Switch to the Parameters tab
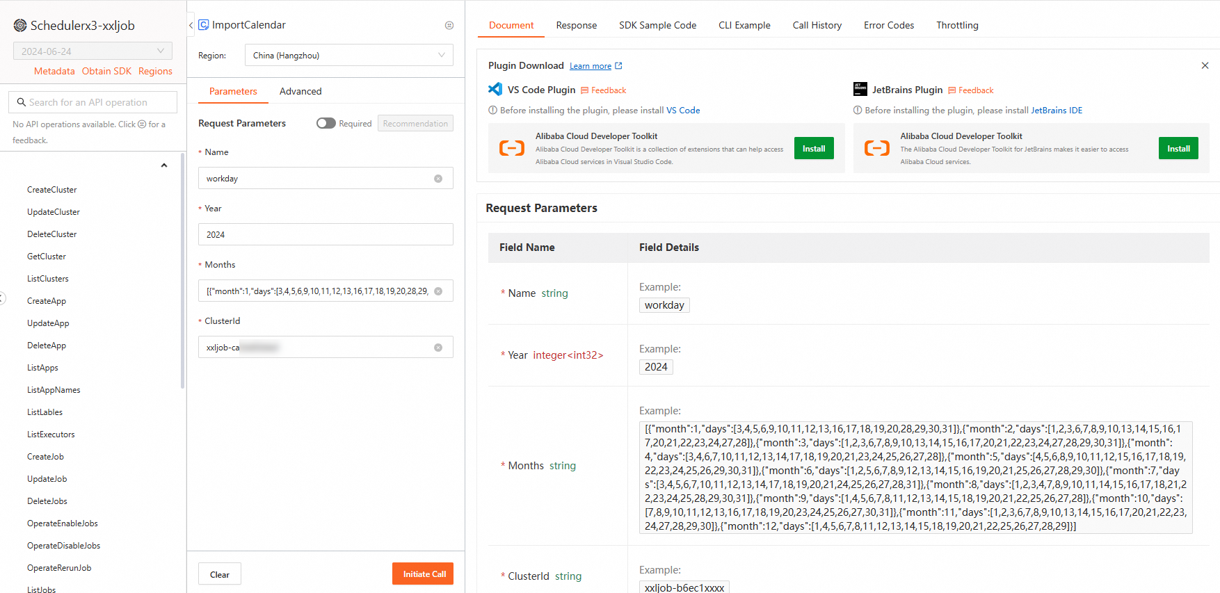 (233, 91)
